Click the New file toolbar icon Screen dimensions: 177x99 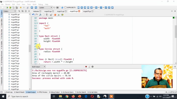pyautogui.click(x=2, y=7)
